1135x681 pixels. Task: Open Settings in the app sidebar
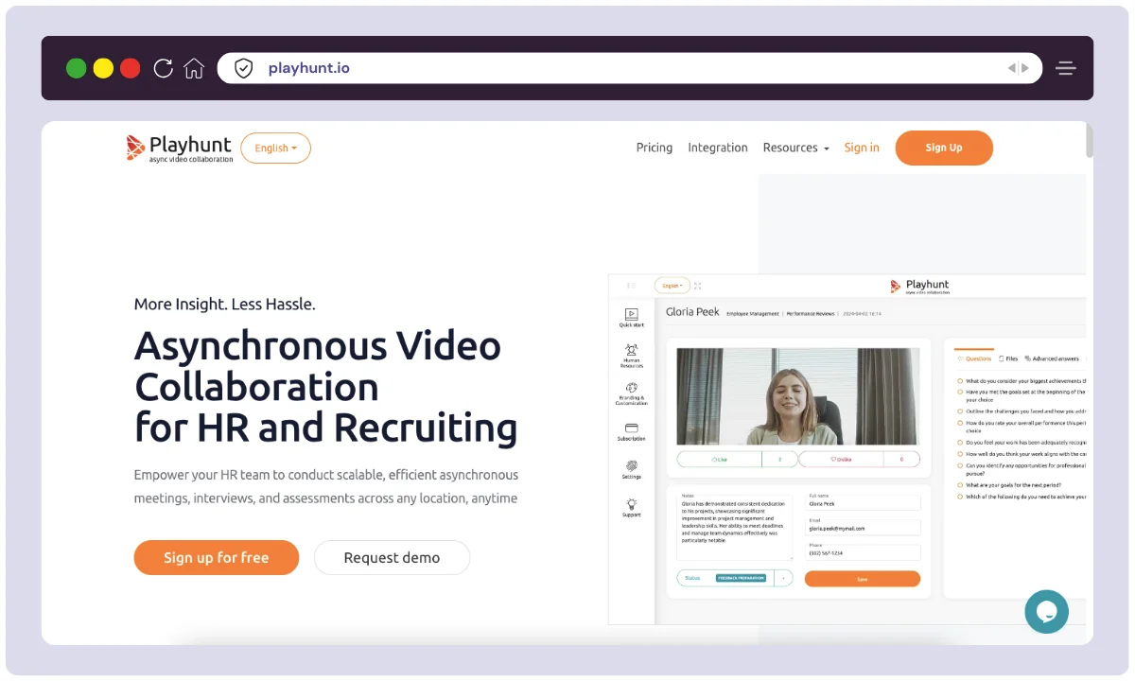631,470
